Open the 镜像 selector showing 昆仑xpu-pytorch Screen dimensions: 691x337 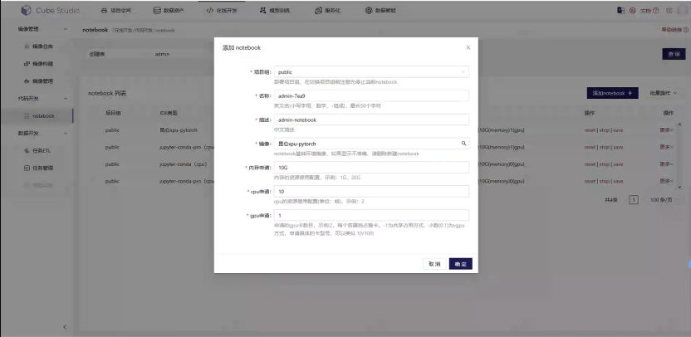coord(371,143)
